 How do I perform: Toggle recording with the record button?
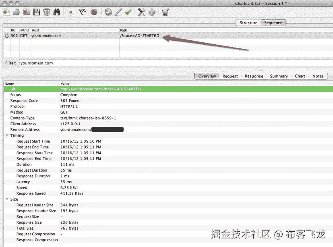tap(71, 12)
